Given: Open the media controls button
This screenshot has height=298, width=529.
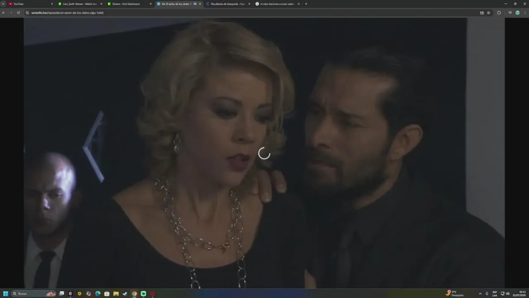Looking at the screenshot, I should point(510,13).
